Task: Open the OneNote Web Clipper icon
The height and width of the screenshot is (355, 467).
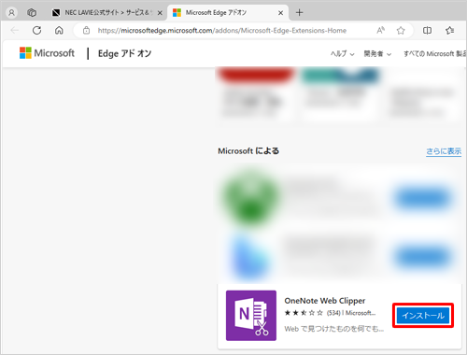Action: (251, 316)
